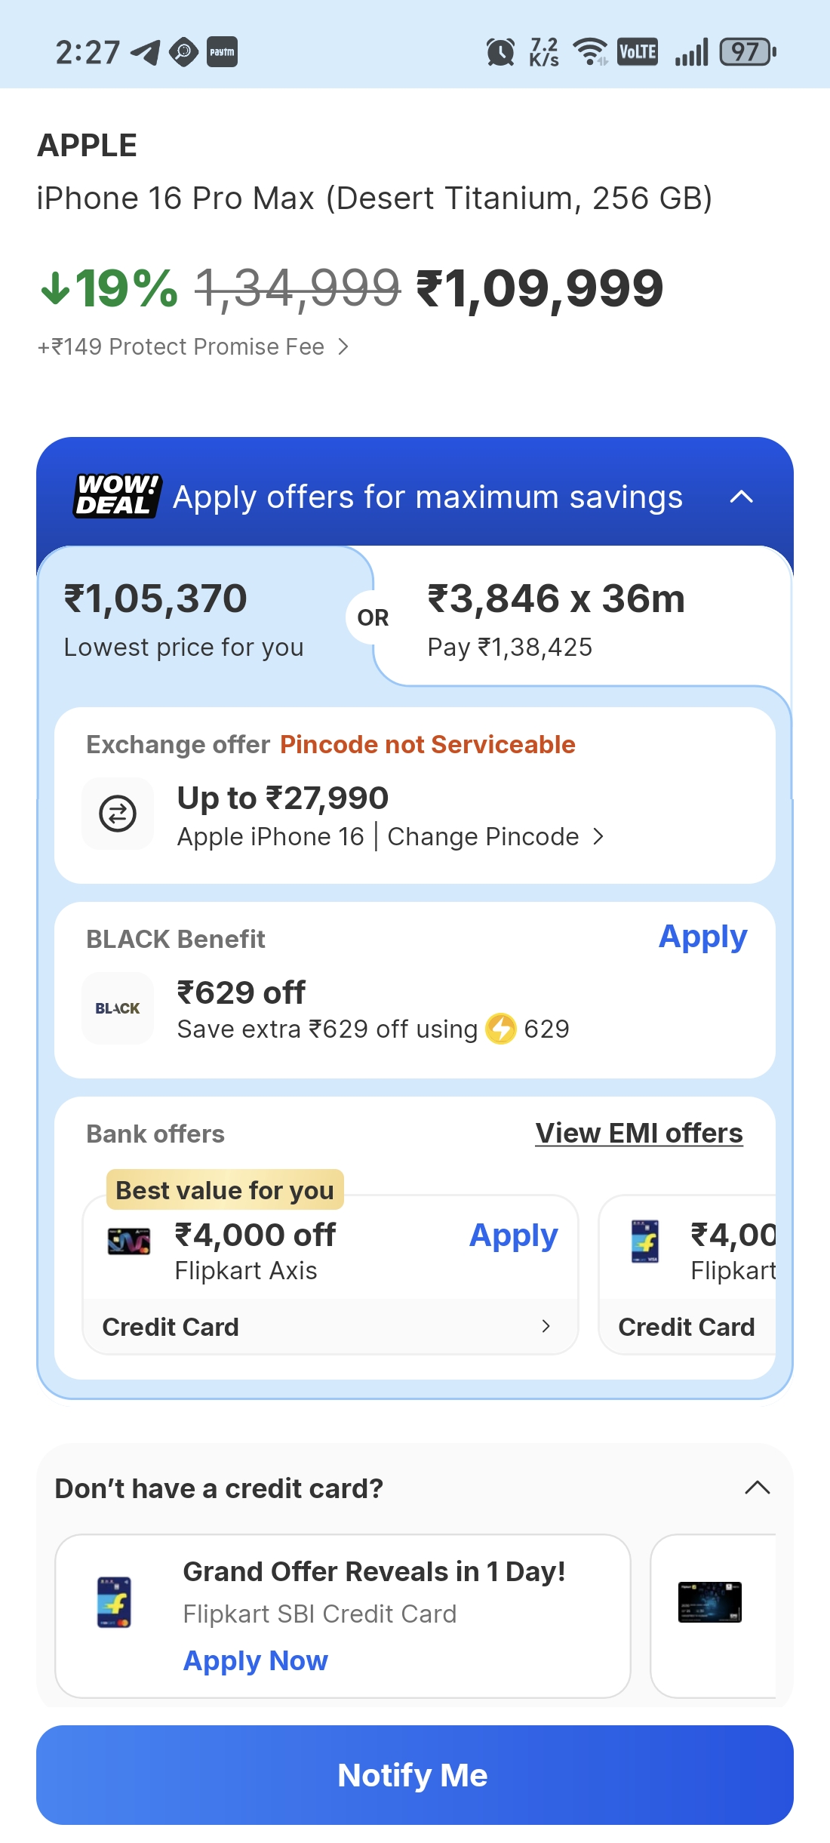Select the ₹3,846 x 36m EMI option

(x=556, y=617)
